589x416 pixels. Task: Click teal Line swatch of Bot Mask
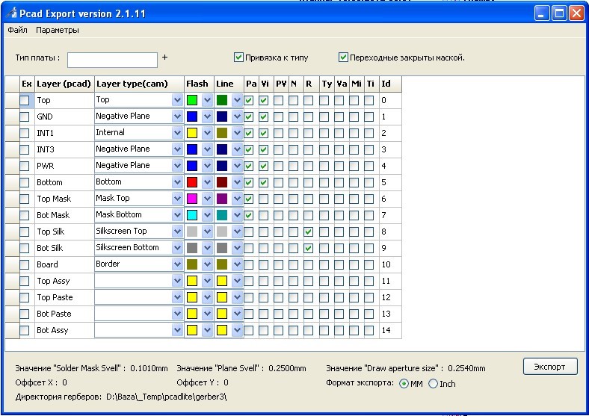pos(222,215)
